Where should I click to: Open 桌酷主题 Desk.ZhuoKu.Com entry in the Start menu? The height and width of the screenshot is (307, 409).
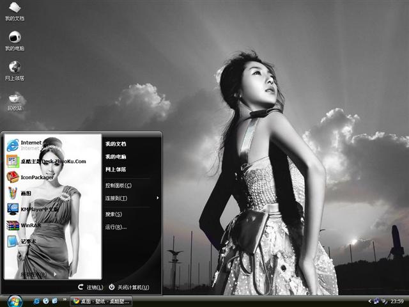(46, 161)
